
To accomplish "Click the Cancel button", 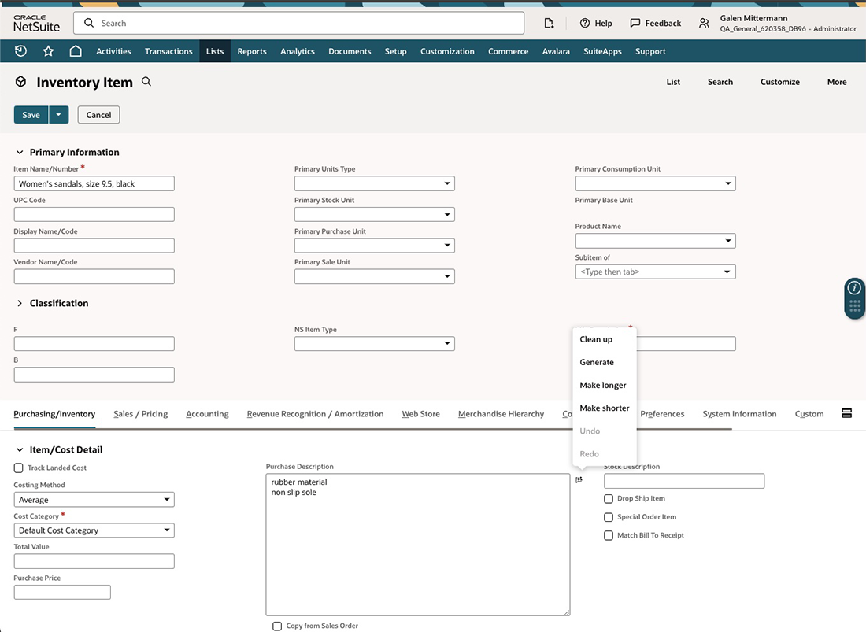I will 98,115.
